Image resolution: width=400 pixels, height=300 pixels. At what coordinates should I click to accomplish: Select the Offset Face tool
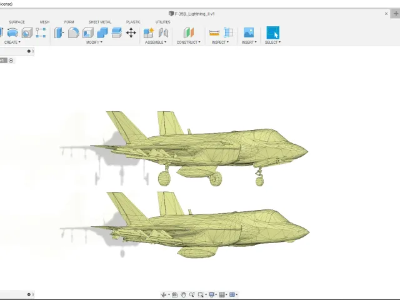[117, 32]
